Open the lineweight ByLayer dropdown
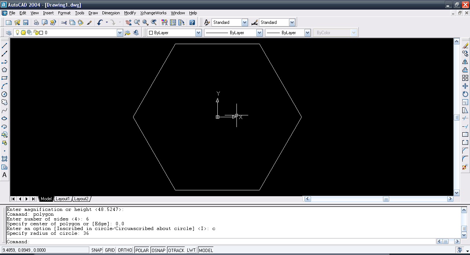 coord(308,33)
